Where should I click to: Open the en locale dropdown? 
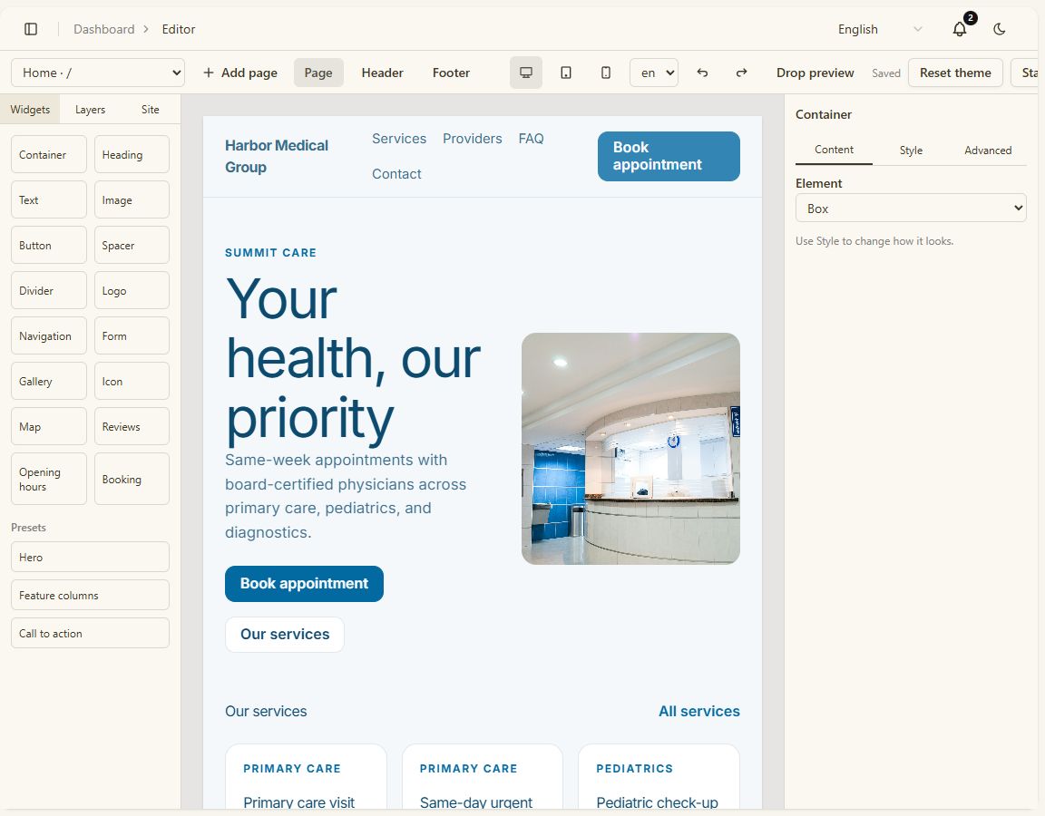point(654,73)
